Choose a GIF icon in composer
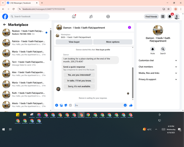Image resolution: width=184 pixels, height=147 pixels. pyautogui.click(x=70, y=105)
